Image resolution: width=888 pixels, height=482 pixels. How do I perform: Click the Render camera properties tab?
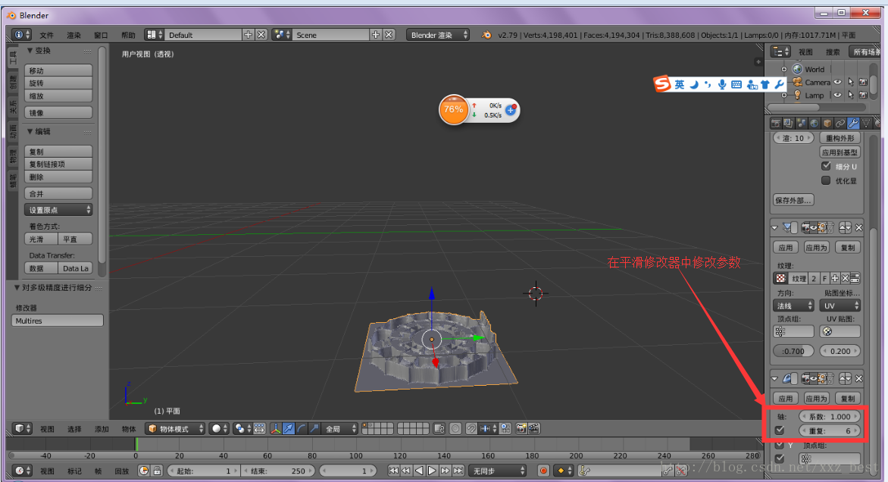click(x=776, y=124)
